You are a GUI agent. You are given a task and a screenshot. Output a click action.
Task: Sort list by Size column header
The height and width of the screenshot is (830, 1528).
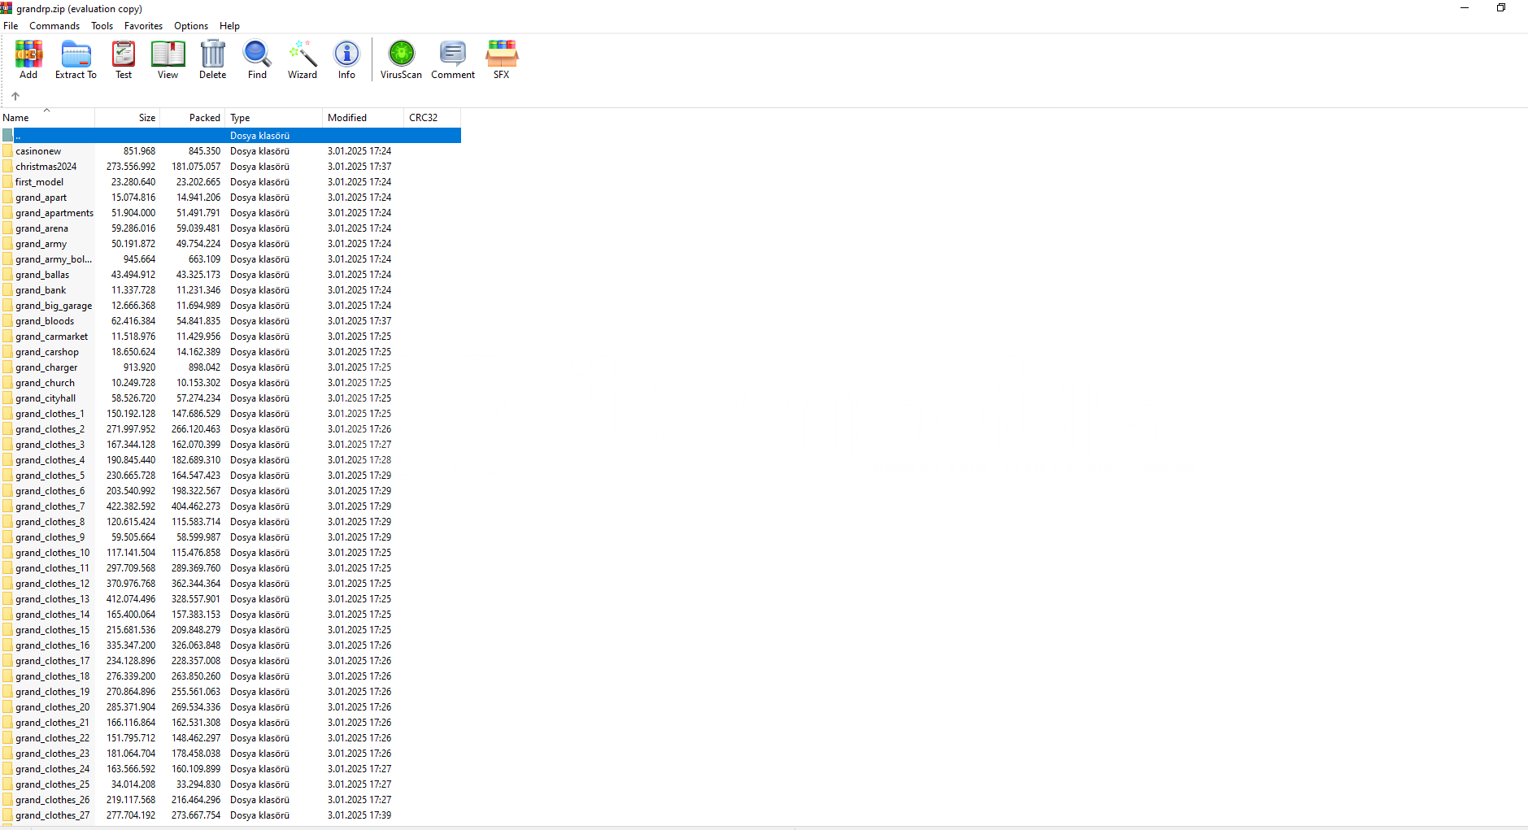[x=128, y=118]
